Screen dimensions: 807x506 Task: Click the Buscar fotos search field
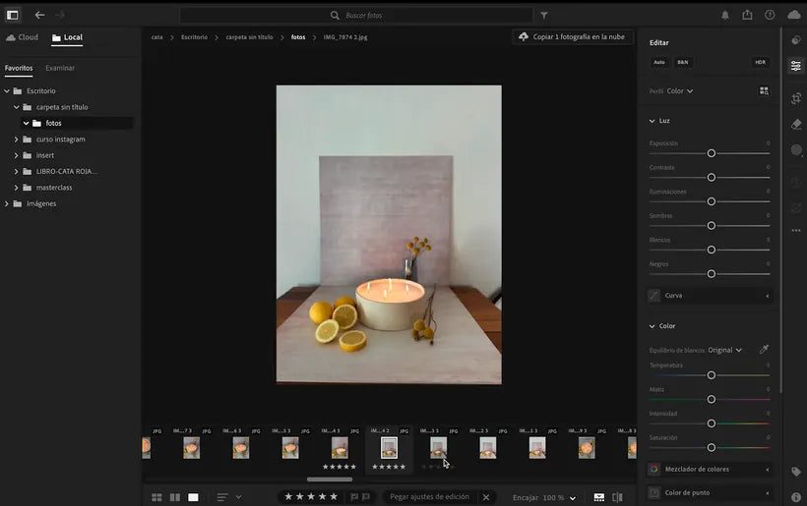356,16
